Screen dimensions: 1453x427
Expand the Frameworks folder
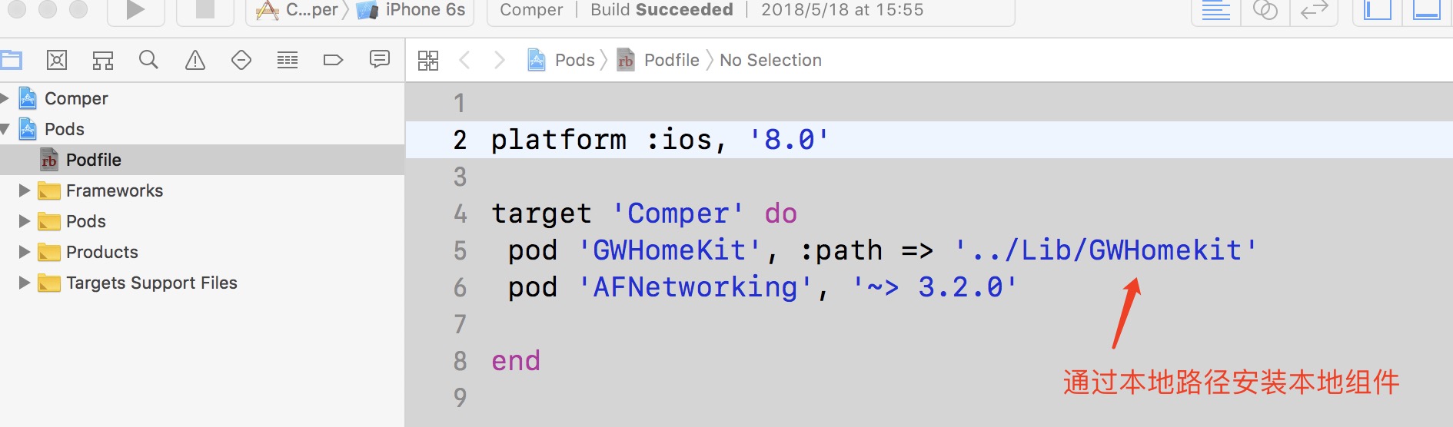pos(25,190)
